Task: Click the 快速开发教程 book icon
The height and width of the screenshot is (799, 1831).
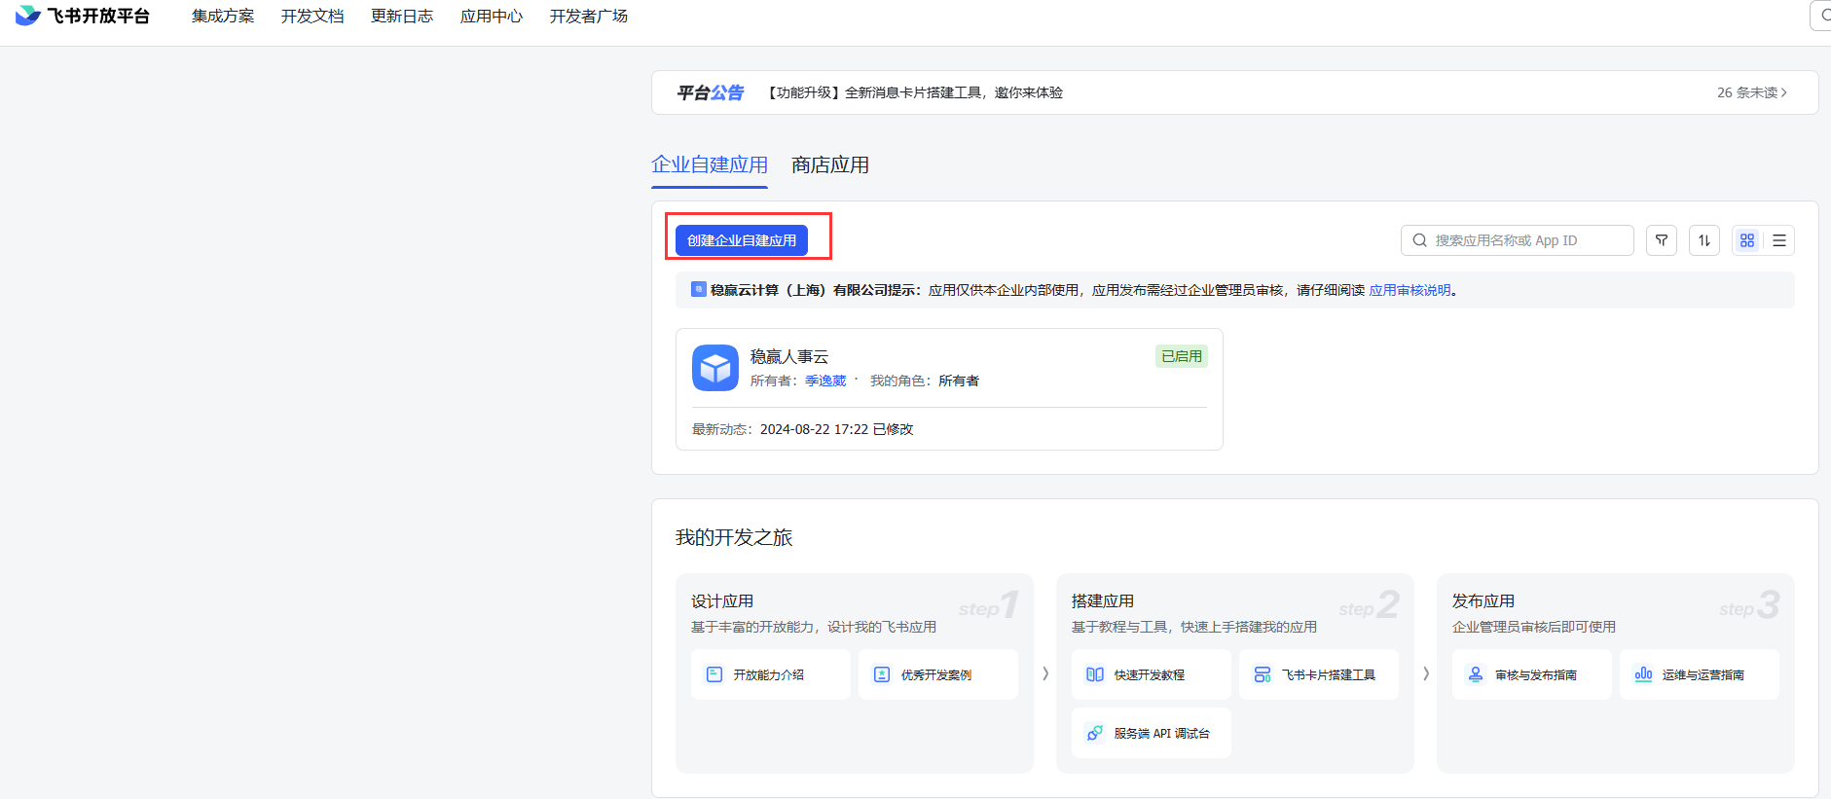Action: (1095, 674)
